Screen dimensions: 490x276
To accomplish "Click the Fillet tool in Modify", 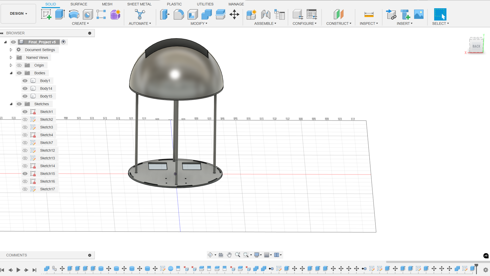I will 179,14.
